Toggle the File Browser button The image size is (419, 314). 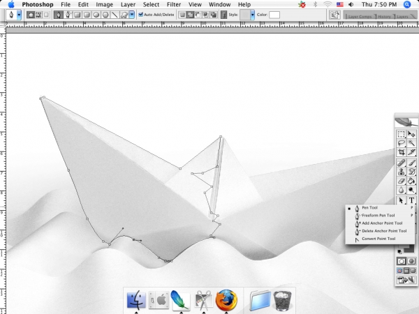(x=335, y=15)
